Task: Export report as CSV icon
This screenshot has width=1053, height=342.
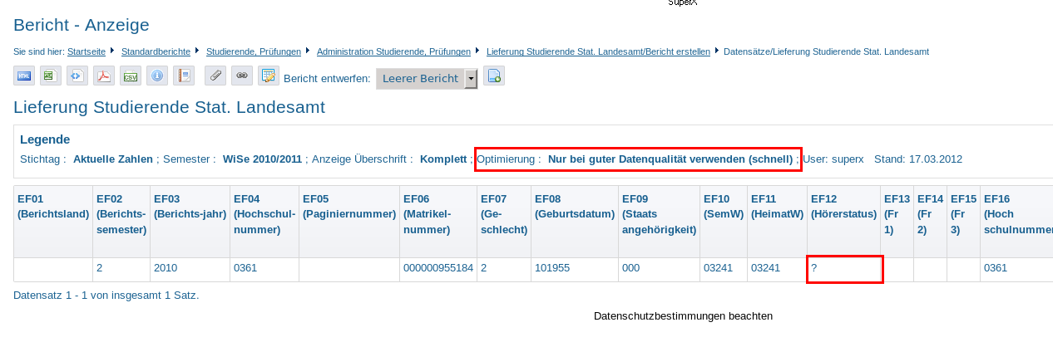Action: [131, 76]
